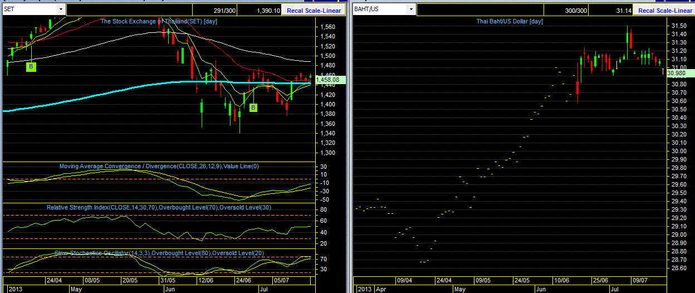Click the Moving Average Convergence / Divergence indicator title
Screen dimensions: 695x293
[159, 166]
